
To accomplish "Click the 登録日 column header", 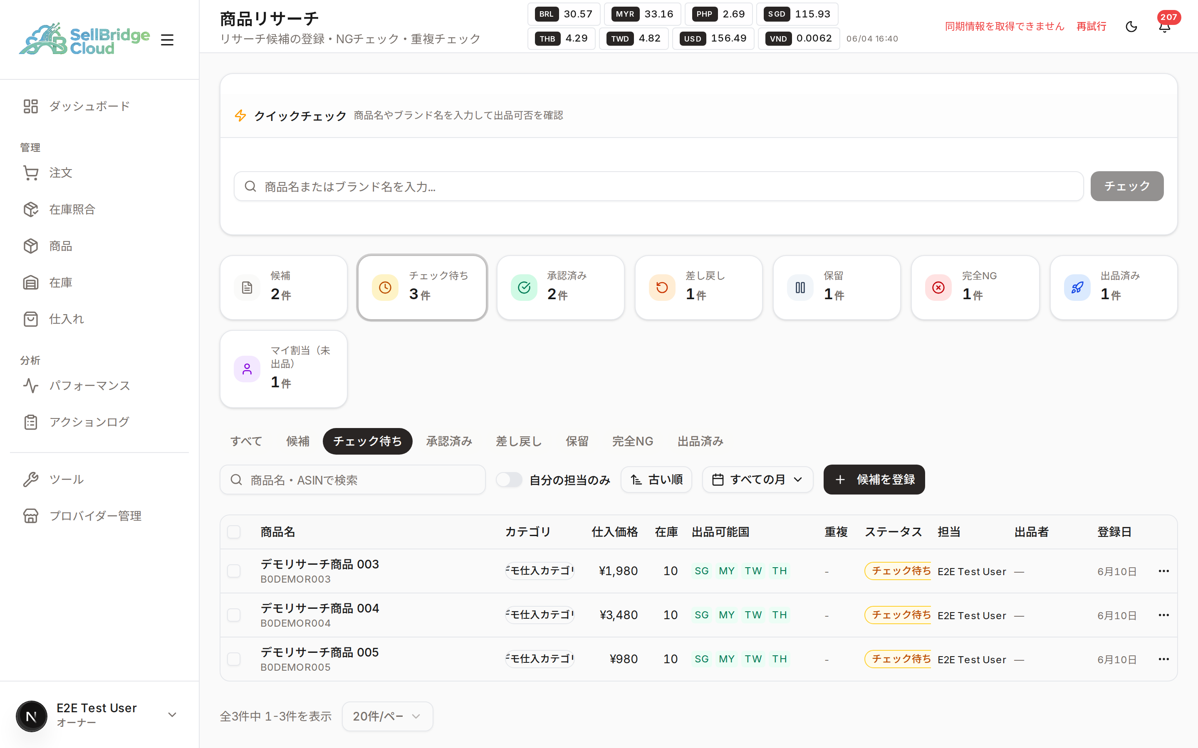I will coord(1114,532).
